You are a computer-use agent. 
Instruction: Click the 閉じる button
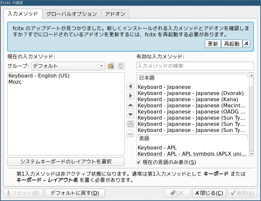click(209, 193)
